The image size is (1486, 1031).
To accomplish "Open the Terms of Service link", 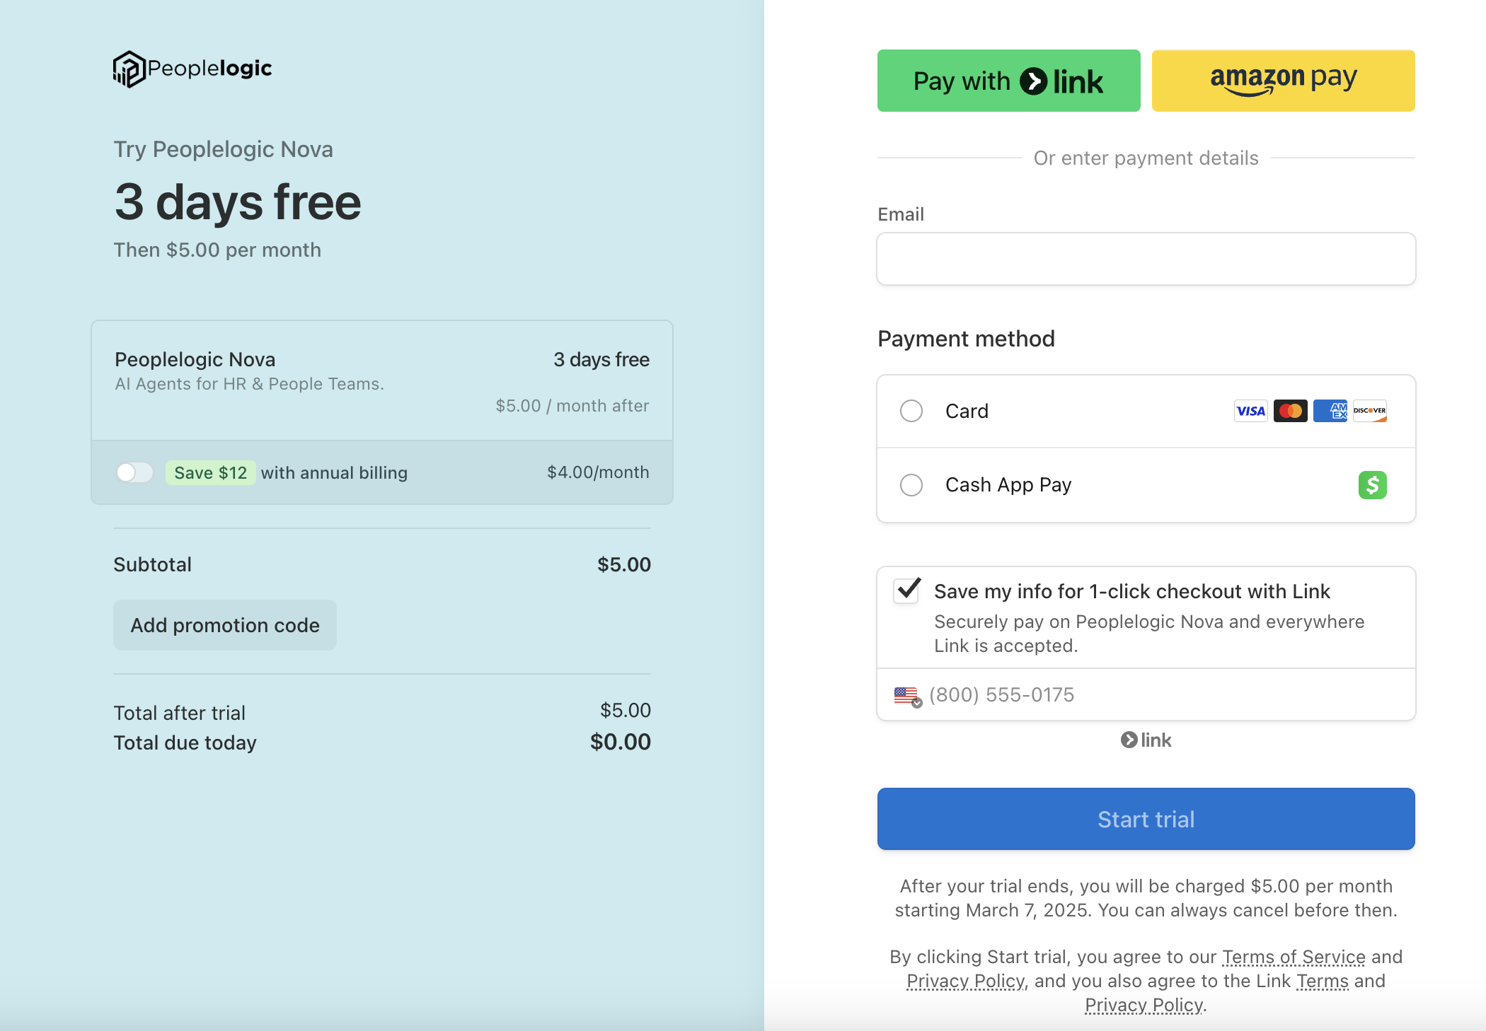I will pyautogui.click(x=1294, y=957).
